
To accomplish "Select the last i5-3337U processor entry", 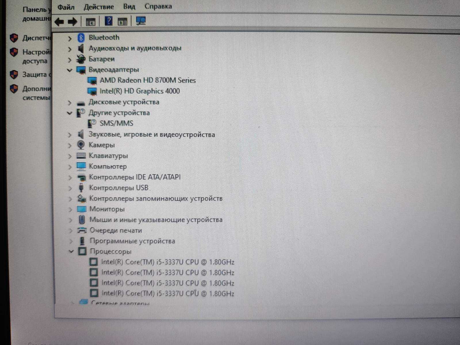I will 168,293.
